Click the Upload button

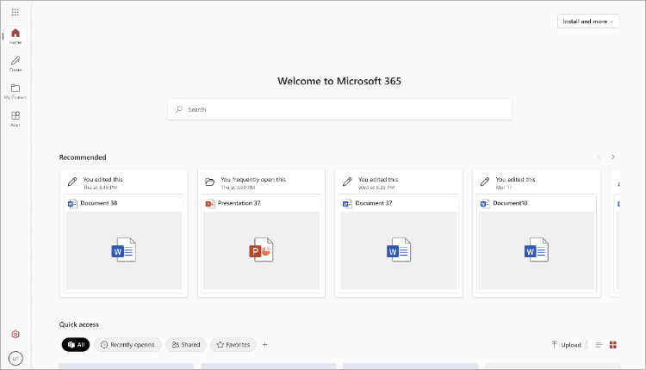click(x=566, y=345)
